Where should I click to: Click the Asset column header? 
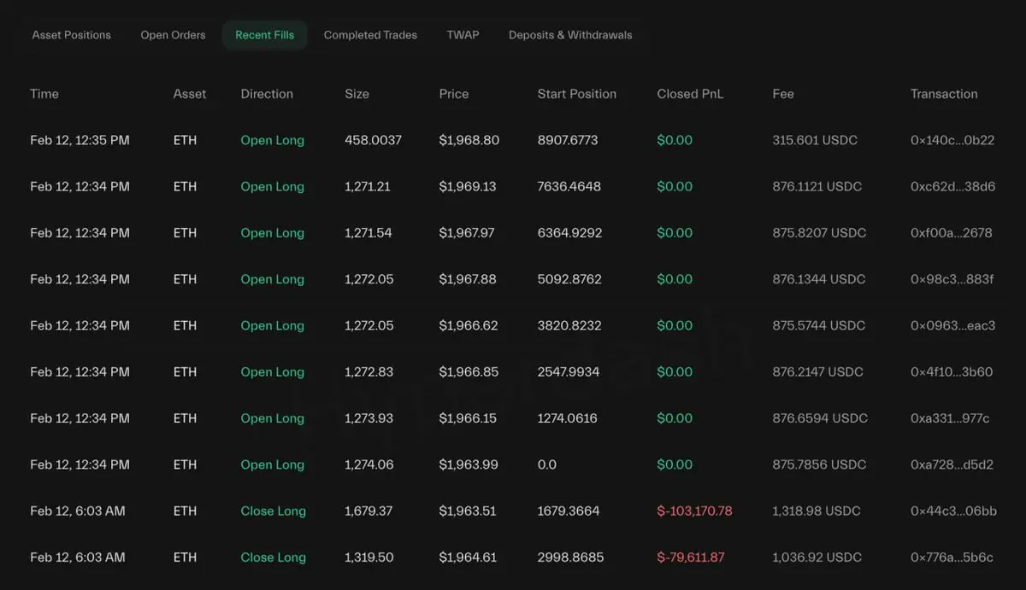coord(190,94)
